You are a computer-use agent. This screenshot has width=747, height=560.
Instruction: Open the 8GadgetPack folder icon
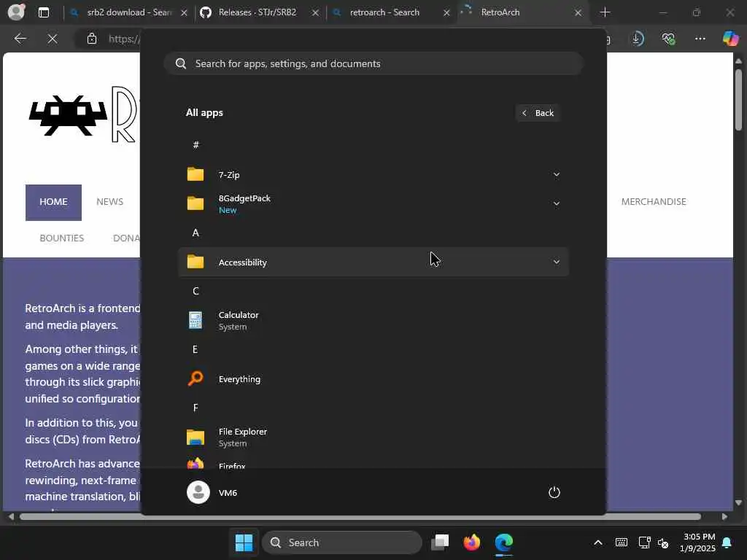tap(196, 203)
